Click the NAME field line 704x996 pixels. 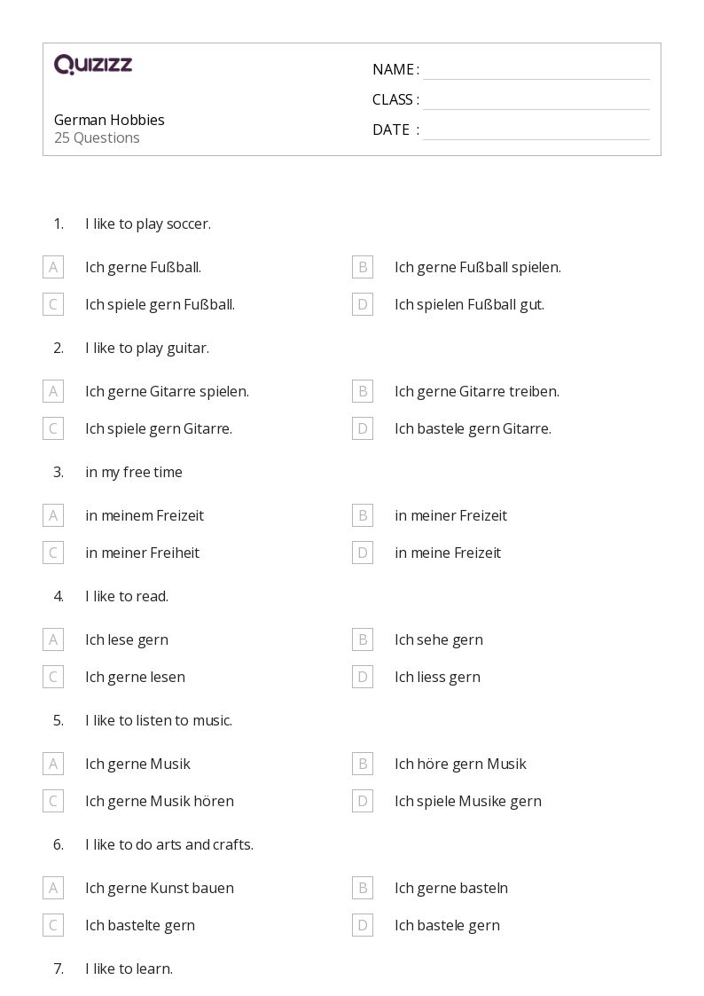[536, 70]
